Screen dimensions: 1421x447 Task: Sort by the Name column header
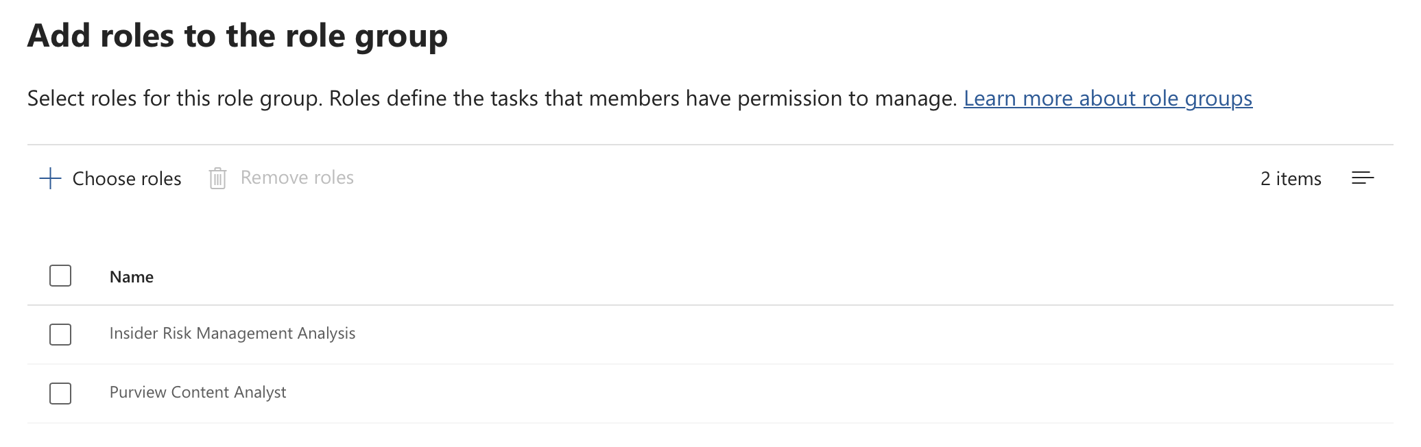pyautogui.click(x=132, y=277)
